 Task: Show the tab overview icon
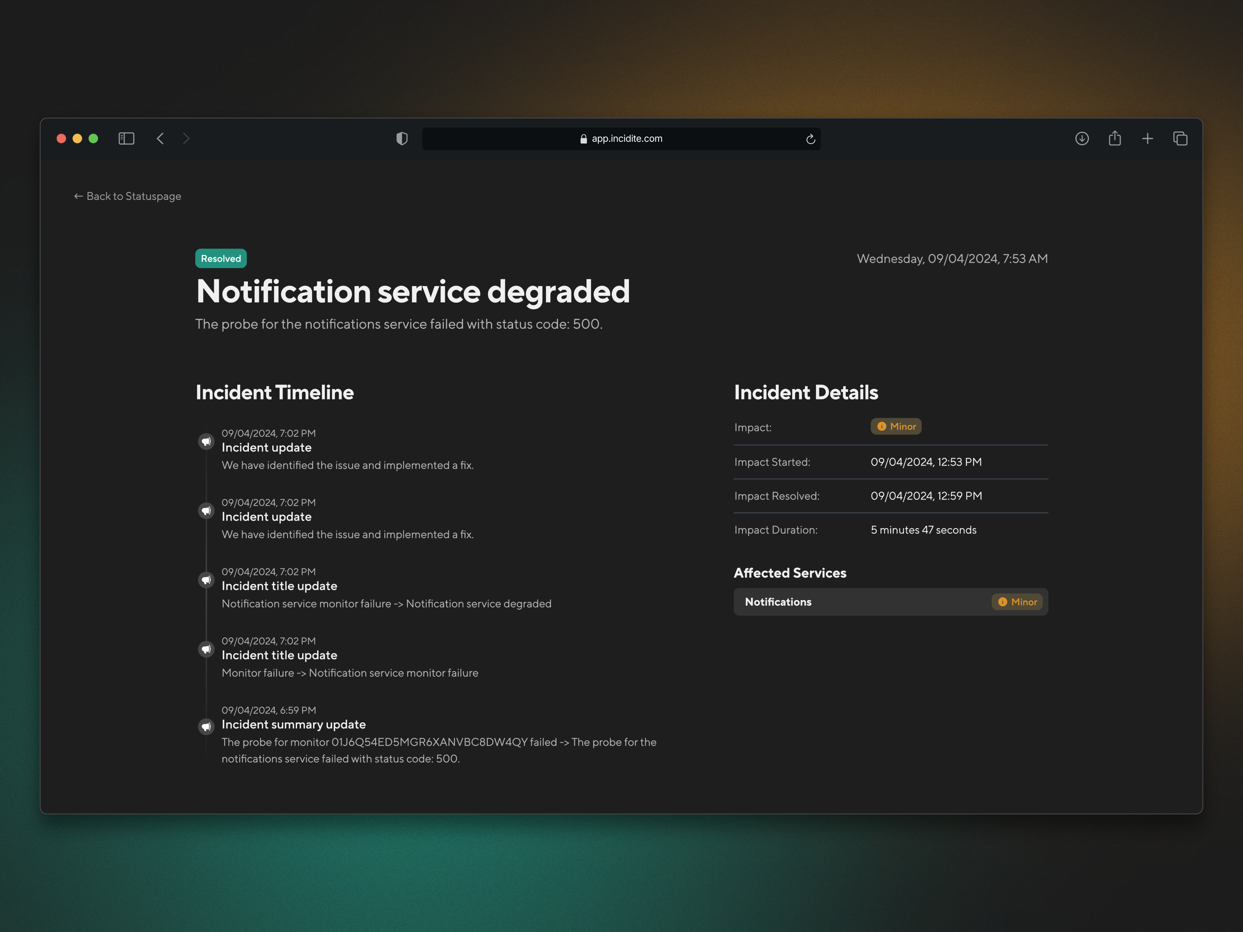click(1180, 138)
